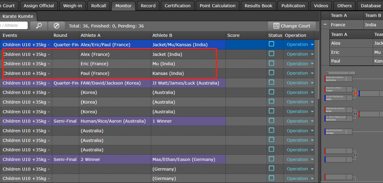This screenshot has width=383, height=183.
Task: Open the Point Calculation tab
Action: [218, 6]
